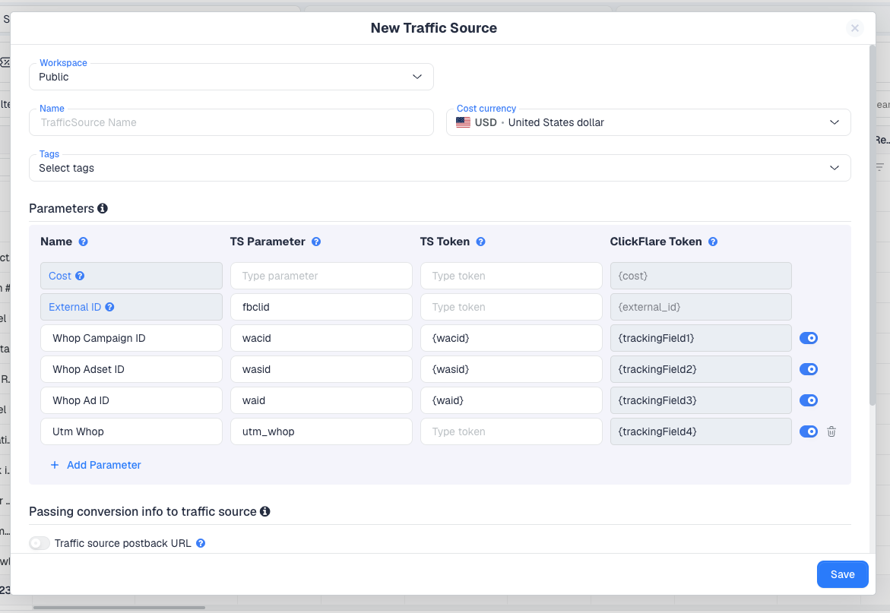Edit the {wasid} TS Token field

click(x=512, y=369)
